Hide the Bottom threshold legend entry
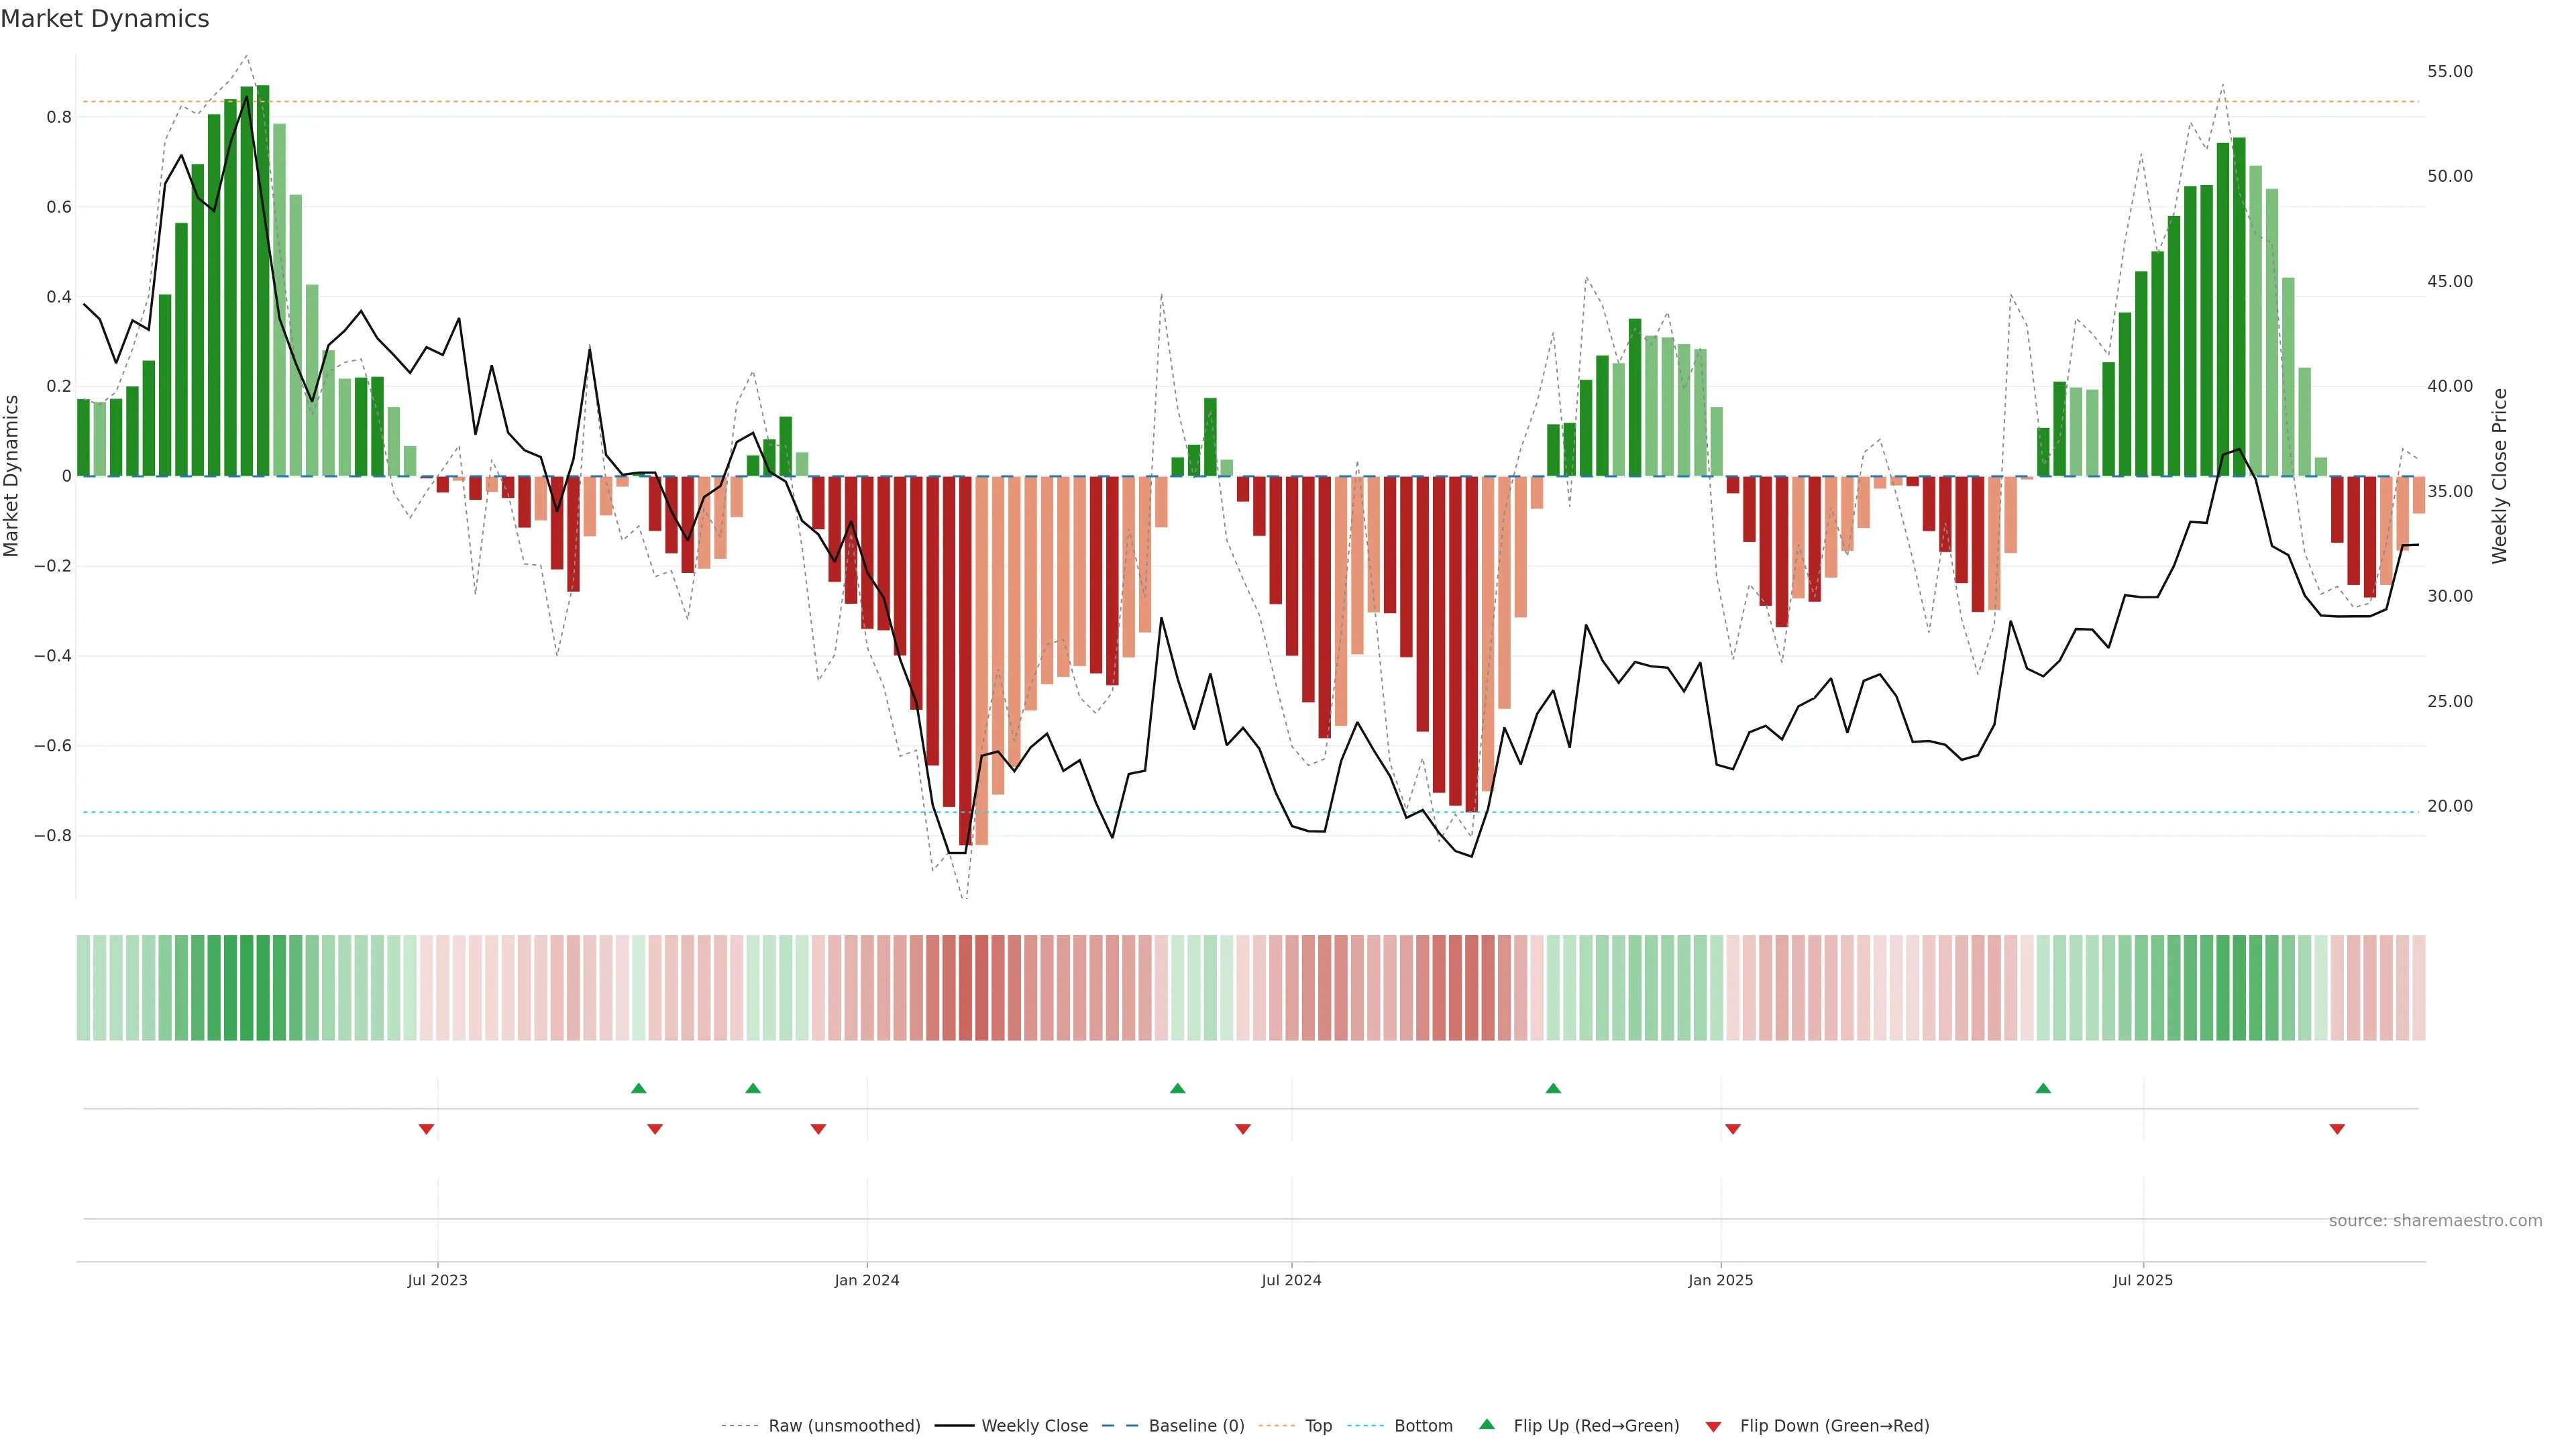 pos(1423,1426)
